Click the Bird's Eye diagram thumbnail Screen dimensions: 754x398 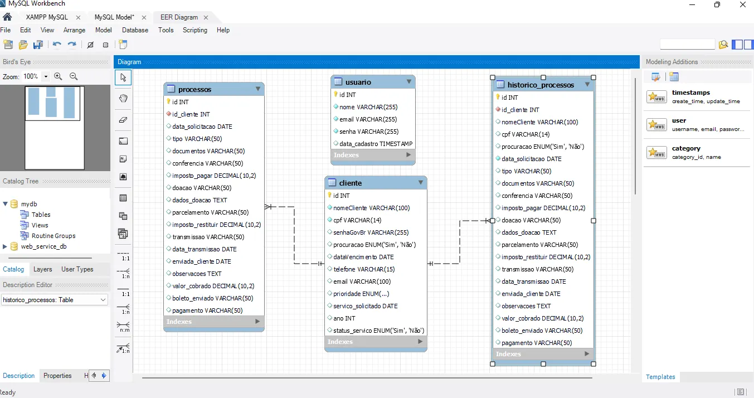pos(55,128)
